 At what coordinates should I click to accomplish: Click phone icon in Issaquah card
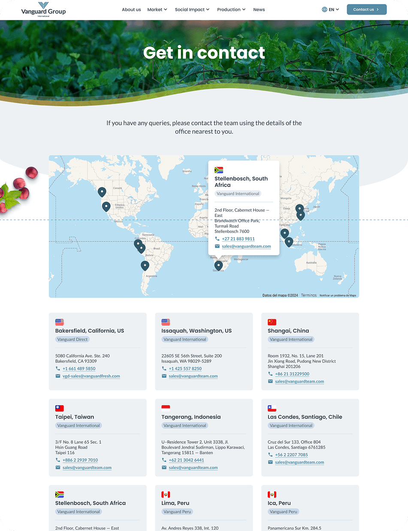pyautogui.click(x=164, y=369)
